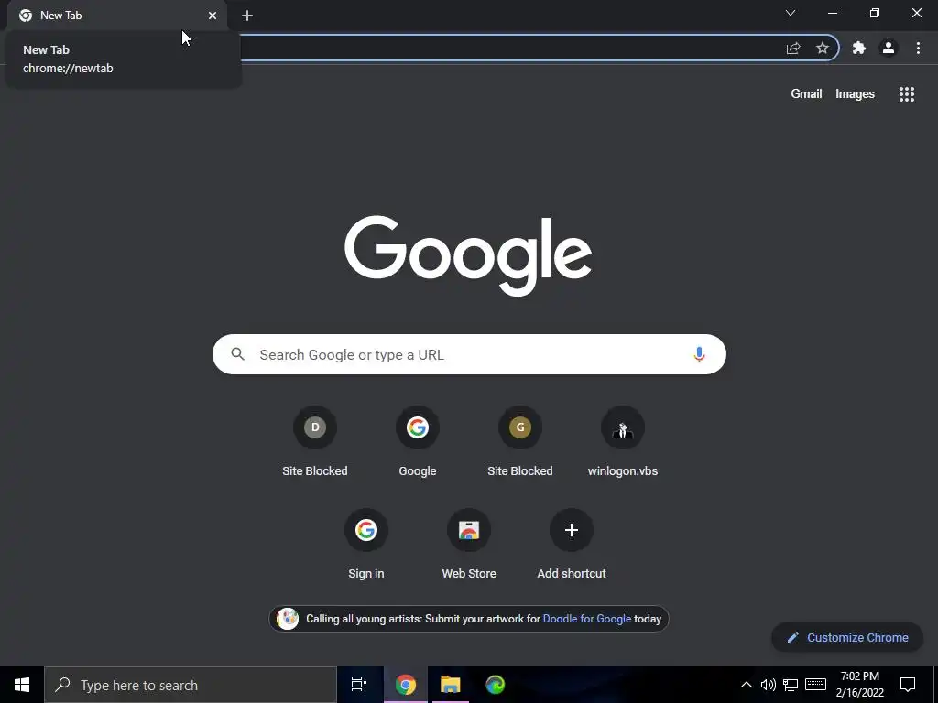Image resolution: width=938 pixels, height=703 pixels.
Task: Bookmark this tab with the star icon
Action: pos(823,48)
